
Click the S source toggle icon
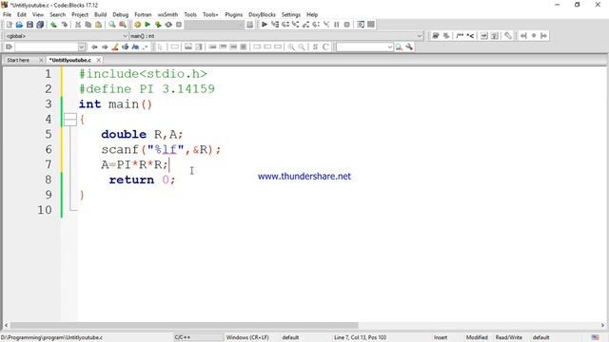pyautogui.click(x=315, y=47)
